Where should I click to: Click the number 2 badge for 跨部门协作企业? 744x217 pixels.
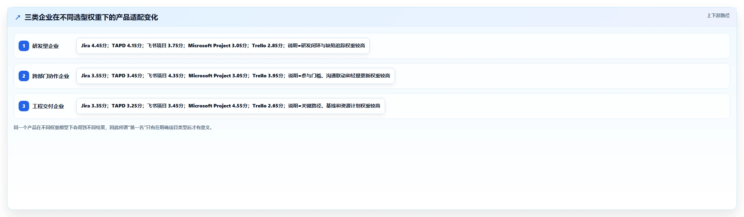coord(24,76)
